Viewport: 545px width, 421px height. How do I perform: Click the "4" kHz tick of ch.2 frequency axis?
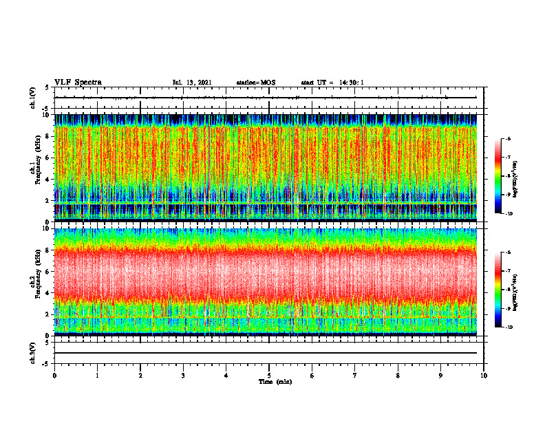(x=48, y=293)
